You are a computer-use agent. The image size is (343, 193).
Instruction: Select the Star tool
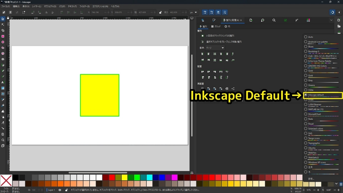(x=3, y=47)
